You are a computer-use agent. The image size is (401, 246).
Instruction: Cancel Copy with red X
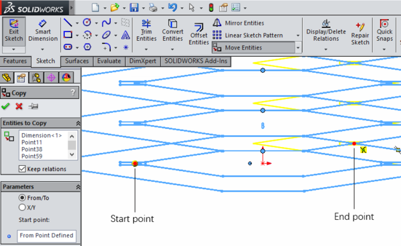[19, 106]
